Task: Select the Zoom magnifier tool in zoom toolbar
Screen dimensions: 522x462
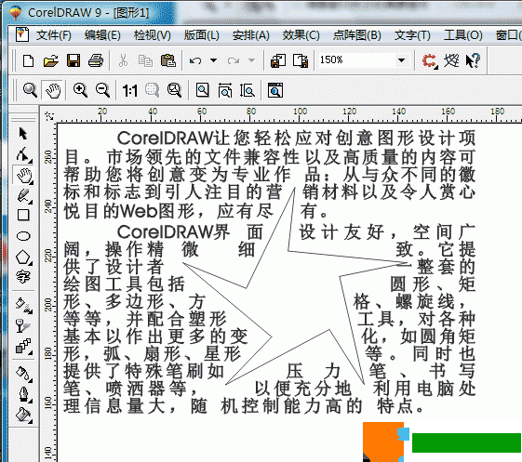Action: [x=30, y=90]
